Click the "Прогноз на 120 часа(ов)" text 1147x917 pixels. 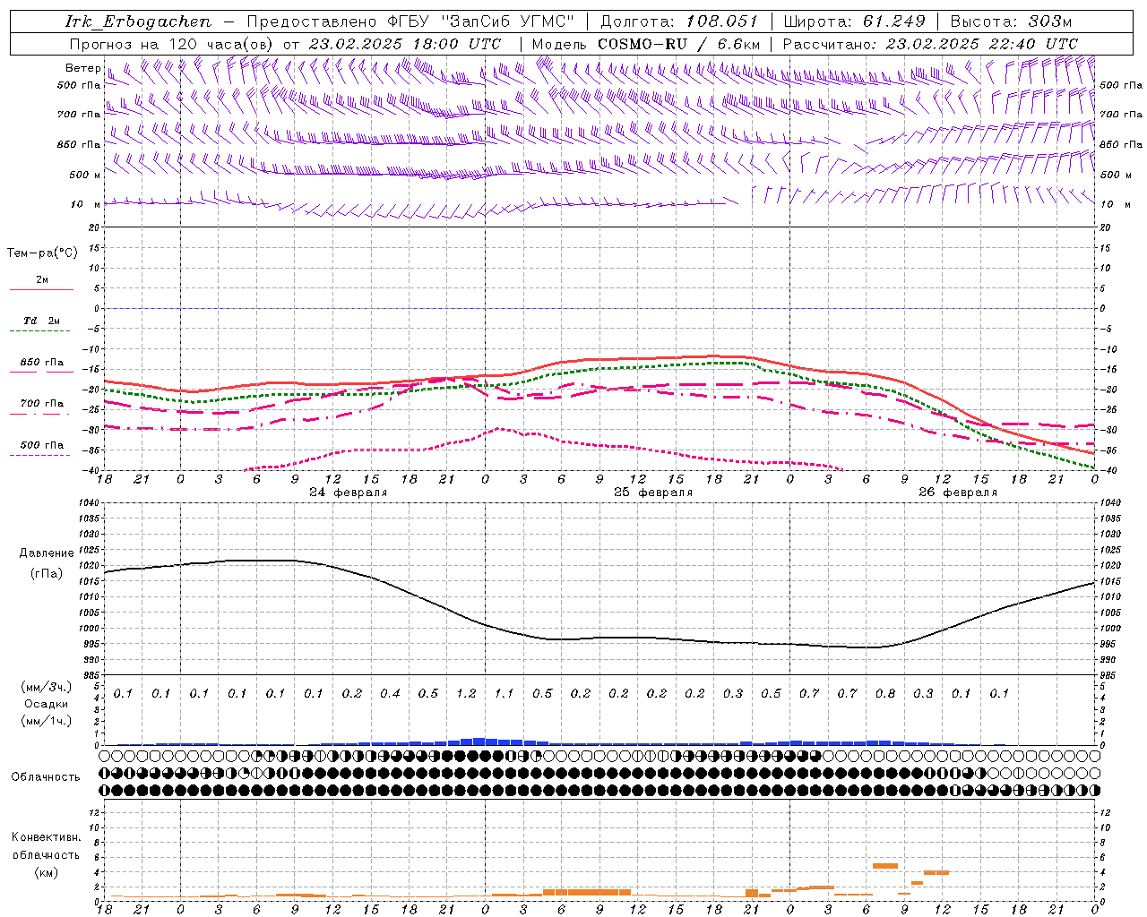click(x=172, y=44)
